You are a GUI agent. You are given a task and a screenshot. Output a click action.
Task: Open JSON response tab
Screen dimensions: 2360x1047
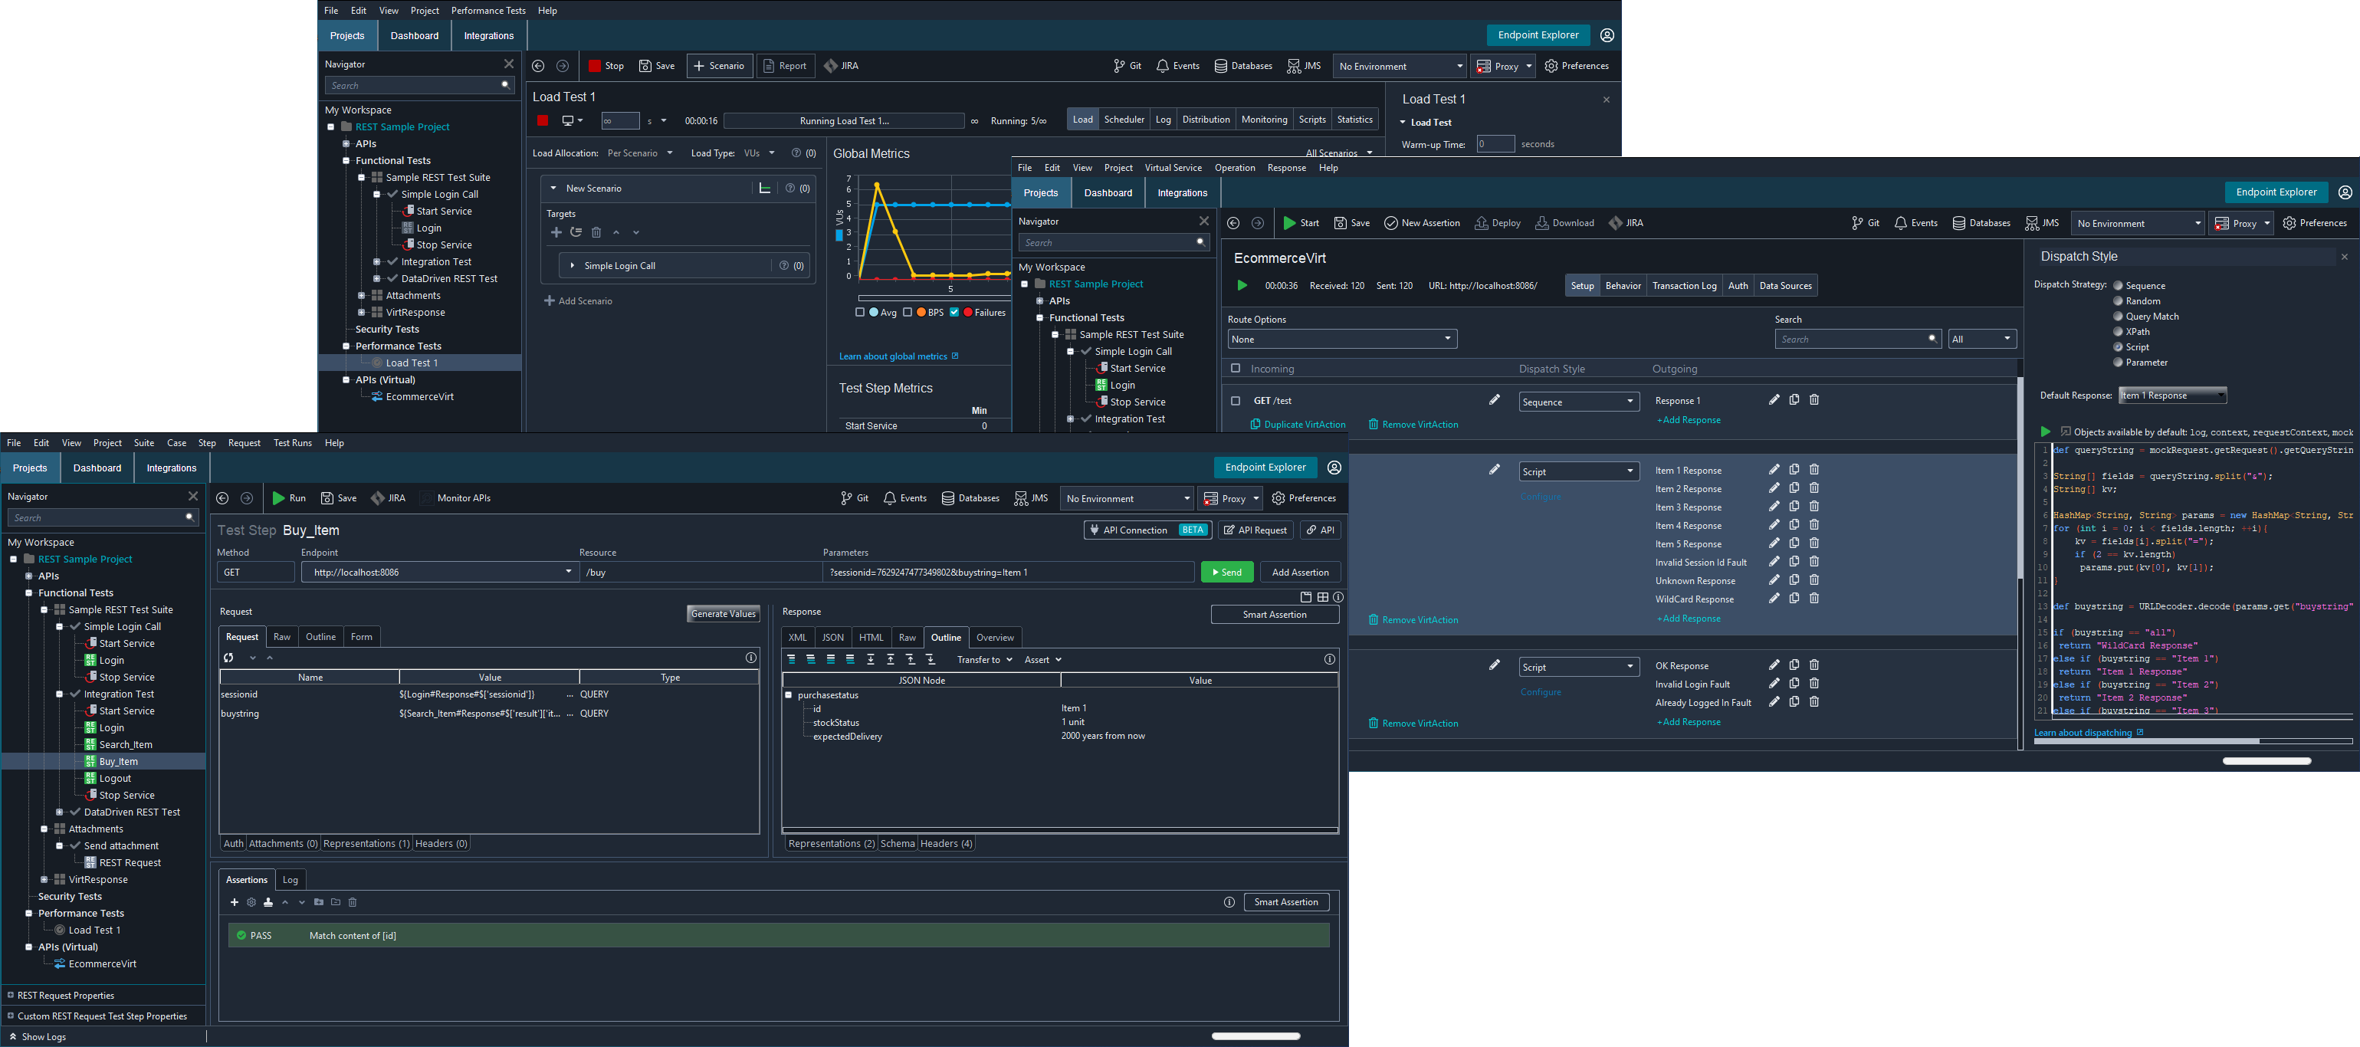(x=832, y=638)
